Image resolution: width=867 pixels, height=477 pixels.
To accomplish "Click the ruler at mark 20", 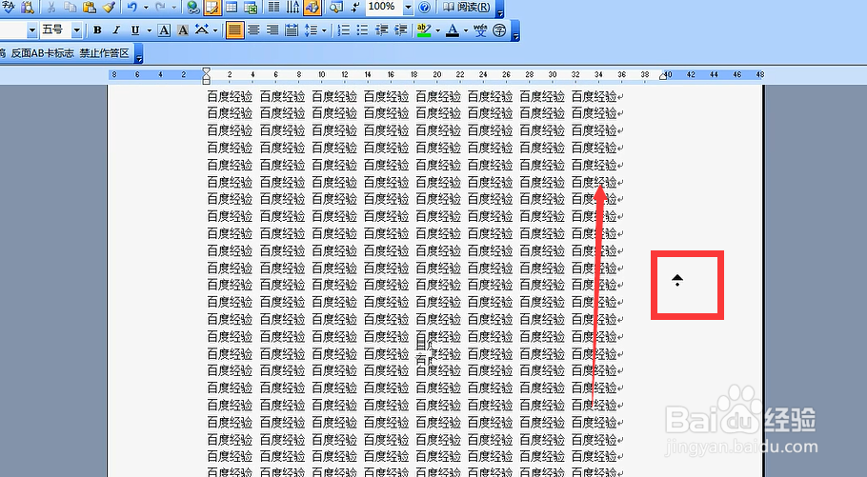I will pos(436,74).
